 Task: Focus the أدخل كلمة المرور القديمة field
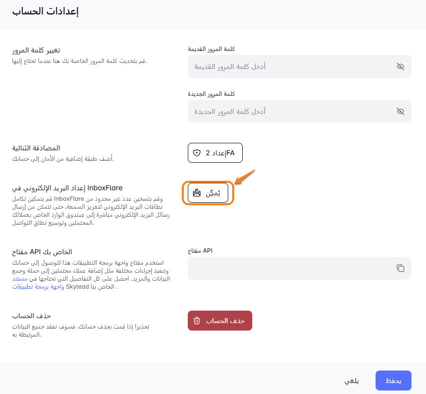(x=290, y=66)
